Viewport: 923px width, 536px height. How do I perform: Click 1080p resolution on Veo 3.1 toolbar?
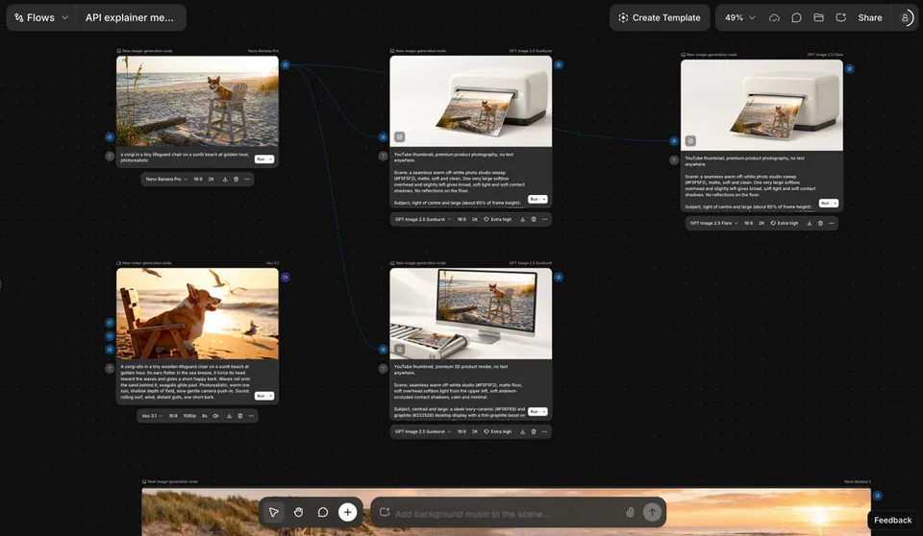[189, 416]
